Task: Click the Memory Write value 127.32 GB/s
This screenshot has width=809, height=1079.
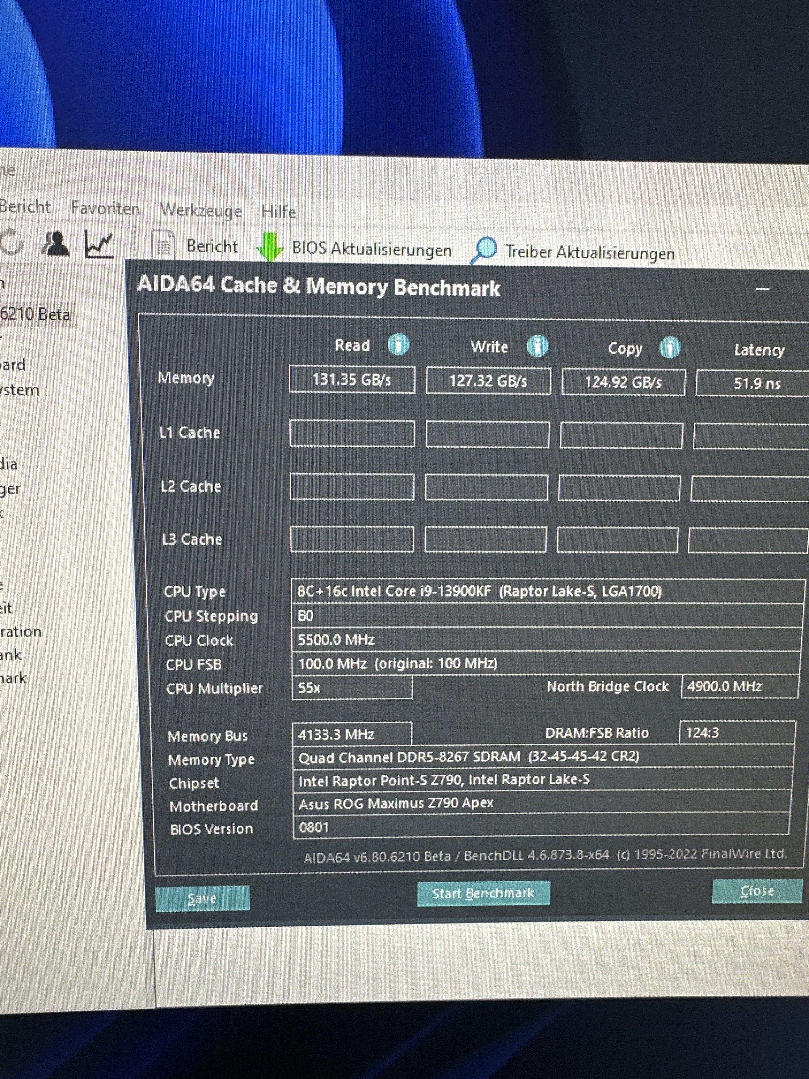Action: [x=489, y=381]
